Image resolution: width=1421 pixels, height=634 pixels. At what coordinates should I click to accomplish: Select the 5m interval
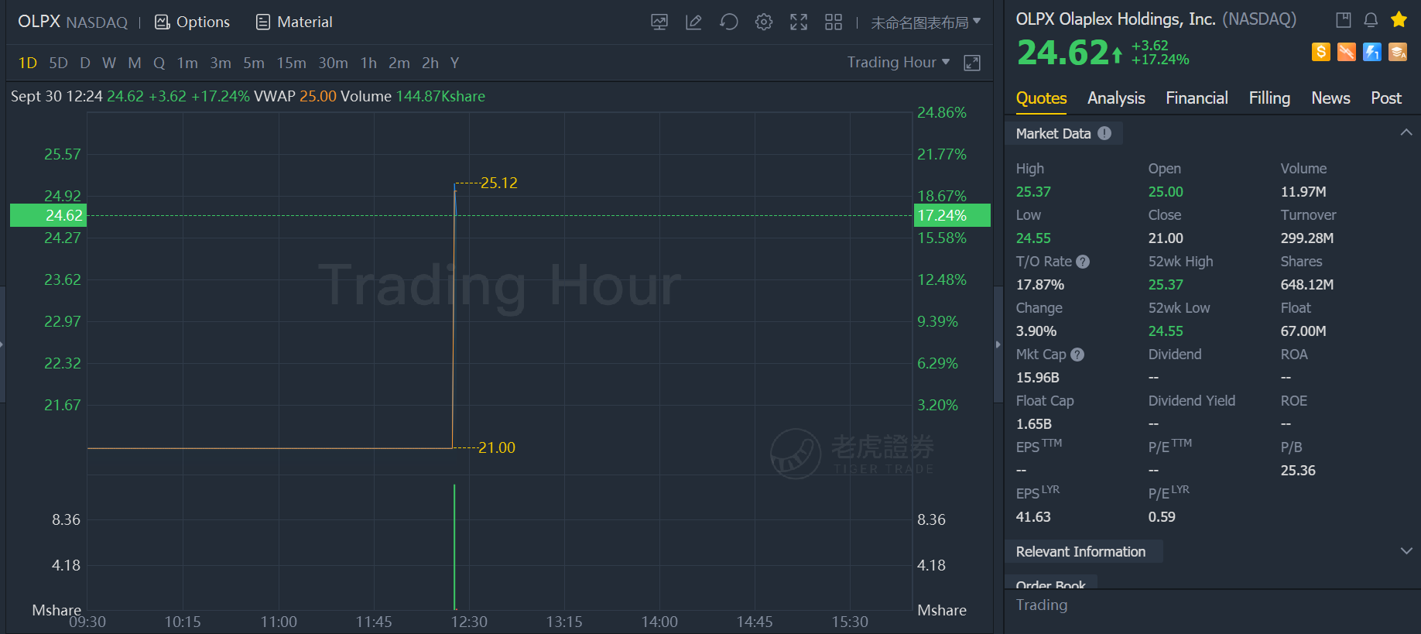point(254,63)
